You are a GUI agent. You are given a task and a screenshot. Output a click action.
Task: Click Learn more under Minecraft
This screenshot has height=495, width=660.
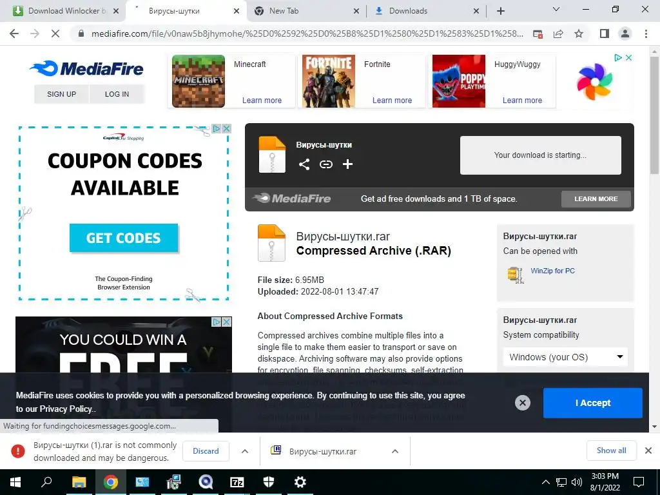click(262, 100)
